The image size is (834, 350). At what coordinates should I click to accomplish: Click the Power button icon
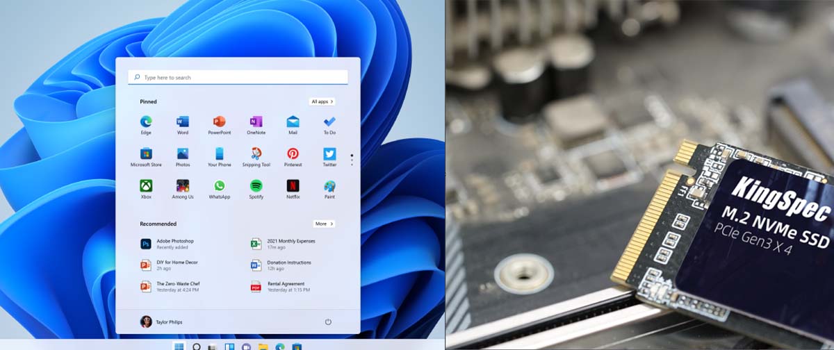pyautogui.click(x=328, y=322)
